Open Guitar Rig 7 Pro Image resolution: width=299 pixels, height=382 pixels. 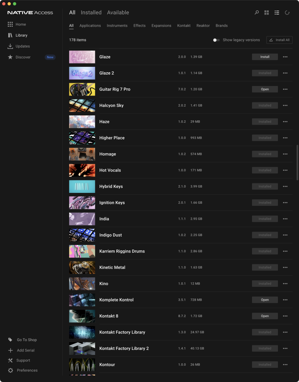[265, 89]
